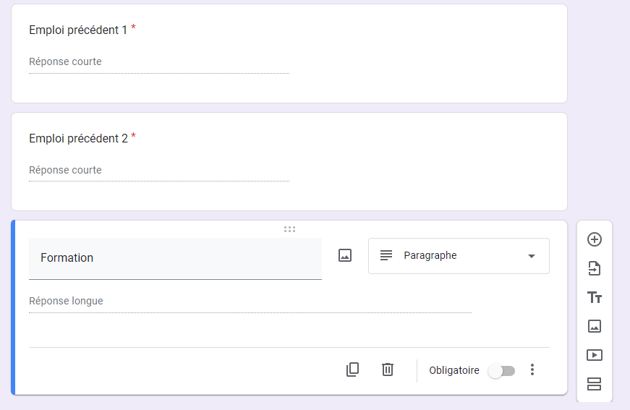The height and width of the screenshot is (410, 630).
Task: Toggle the Obligatoire switch on
Action: [501, 370]
